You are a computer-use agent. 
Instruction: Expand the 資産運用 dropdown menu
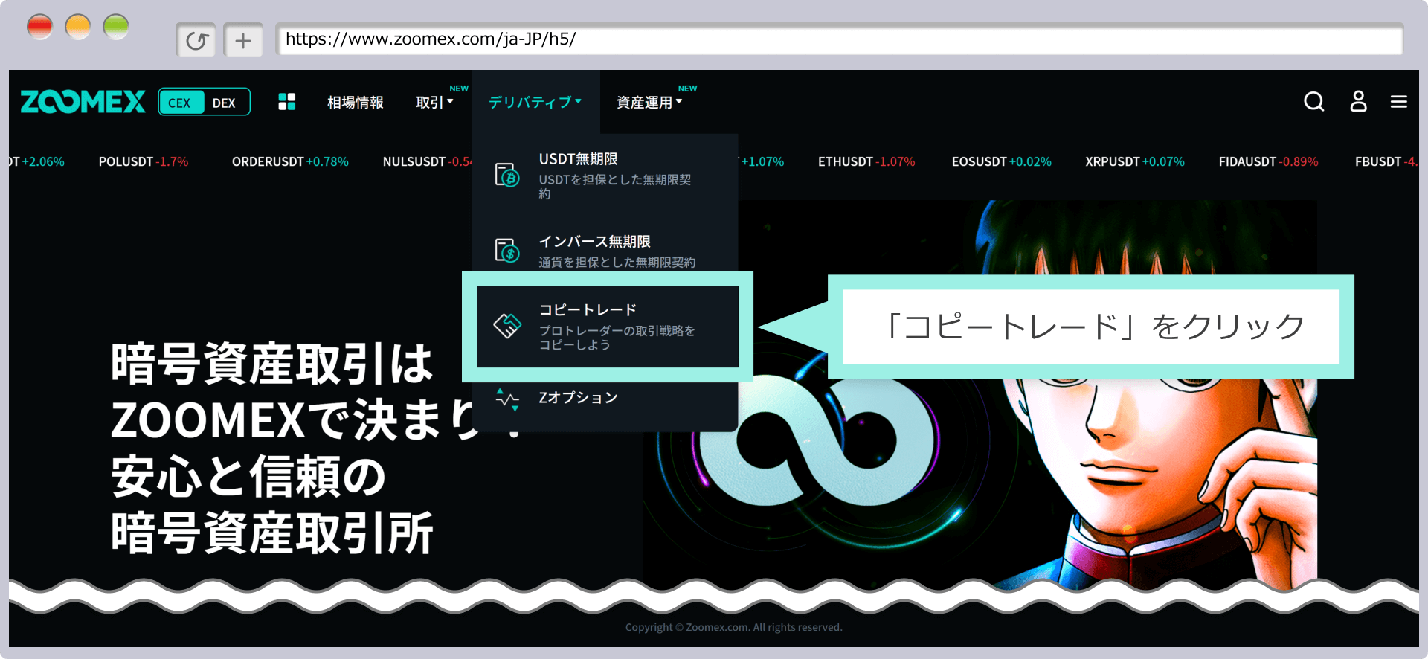coord(649,103)
